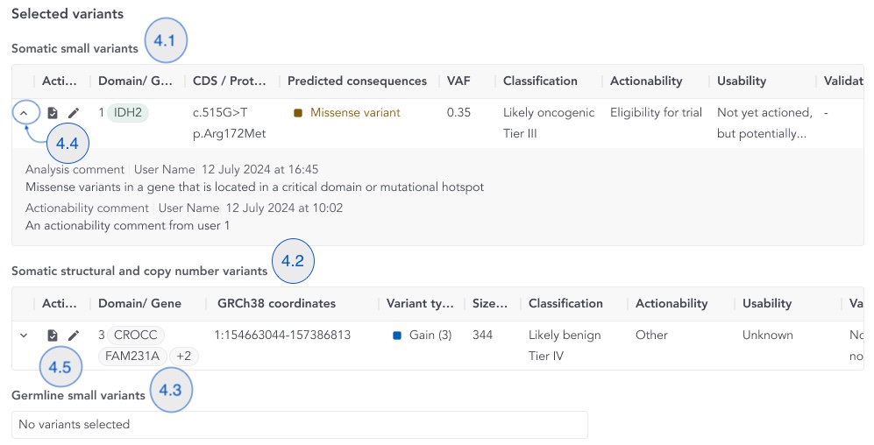Image resolution: width=874 pixels, height=445 pixels.
Task: Click document icon in CROCC Gain row
Action: pos(53,336)
